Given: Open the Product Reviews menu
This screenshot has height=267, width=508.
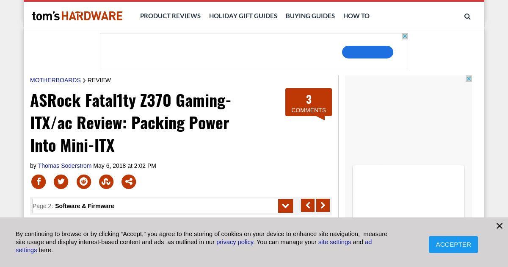Looking at the screenshot, I should point(170,16).
